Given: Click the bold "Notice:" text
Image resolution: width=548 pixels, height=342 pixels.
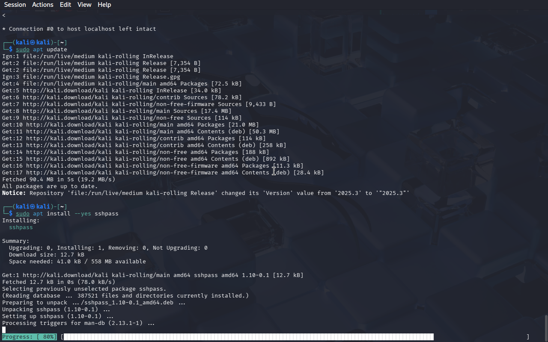Looking at the screenshot, I should (x=14, y=193).
